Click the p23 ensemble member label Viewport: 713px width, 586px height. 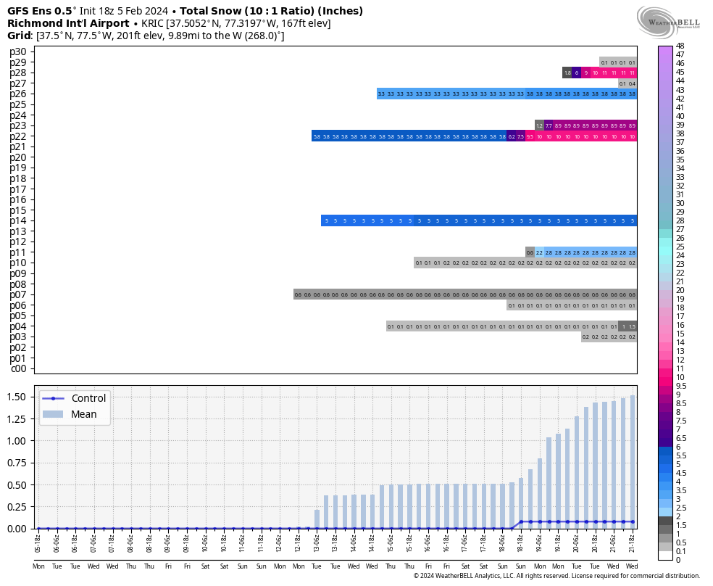(x=18, y=125)
